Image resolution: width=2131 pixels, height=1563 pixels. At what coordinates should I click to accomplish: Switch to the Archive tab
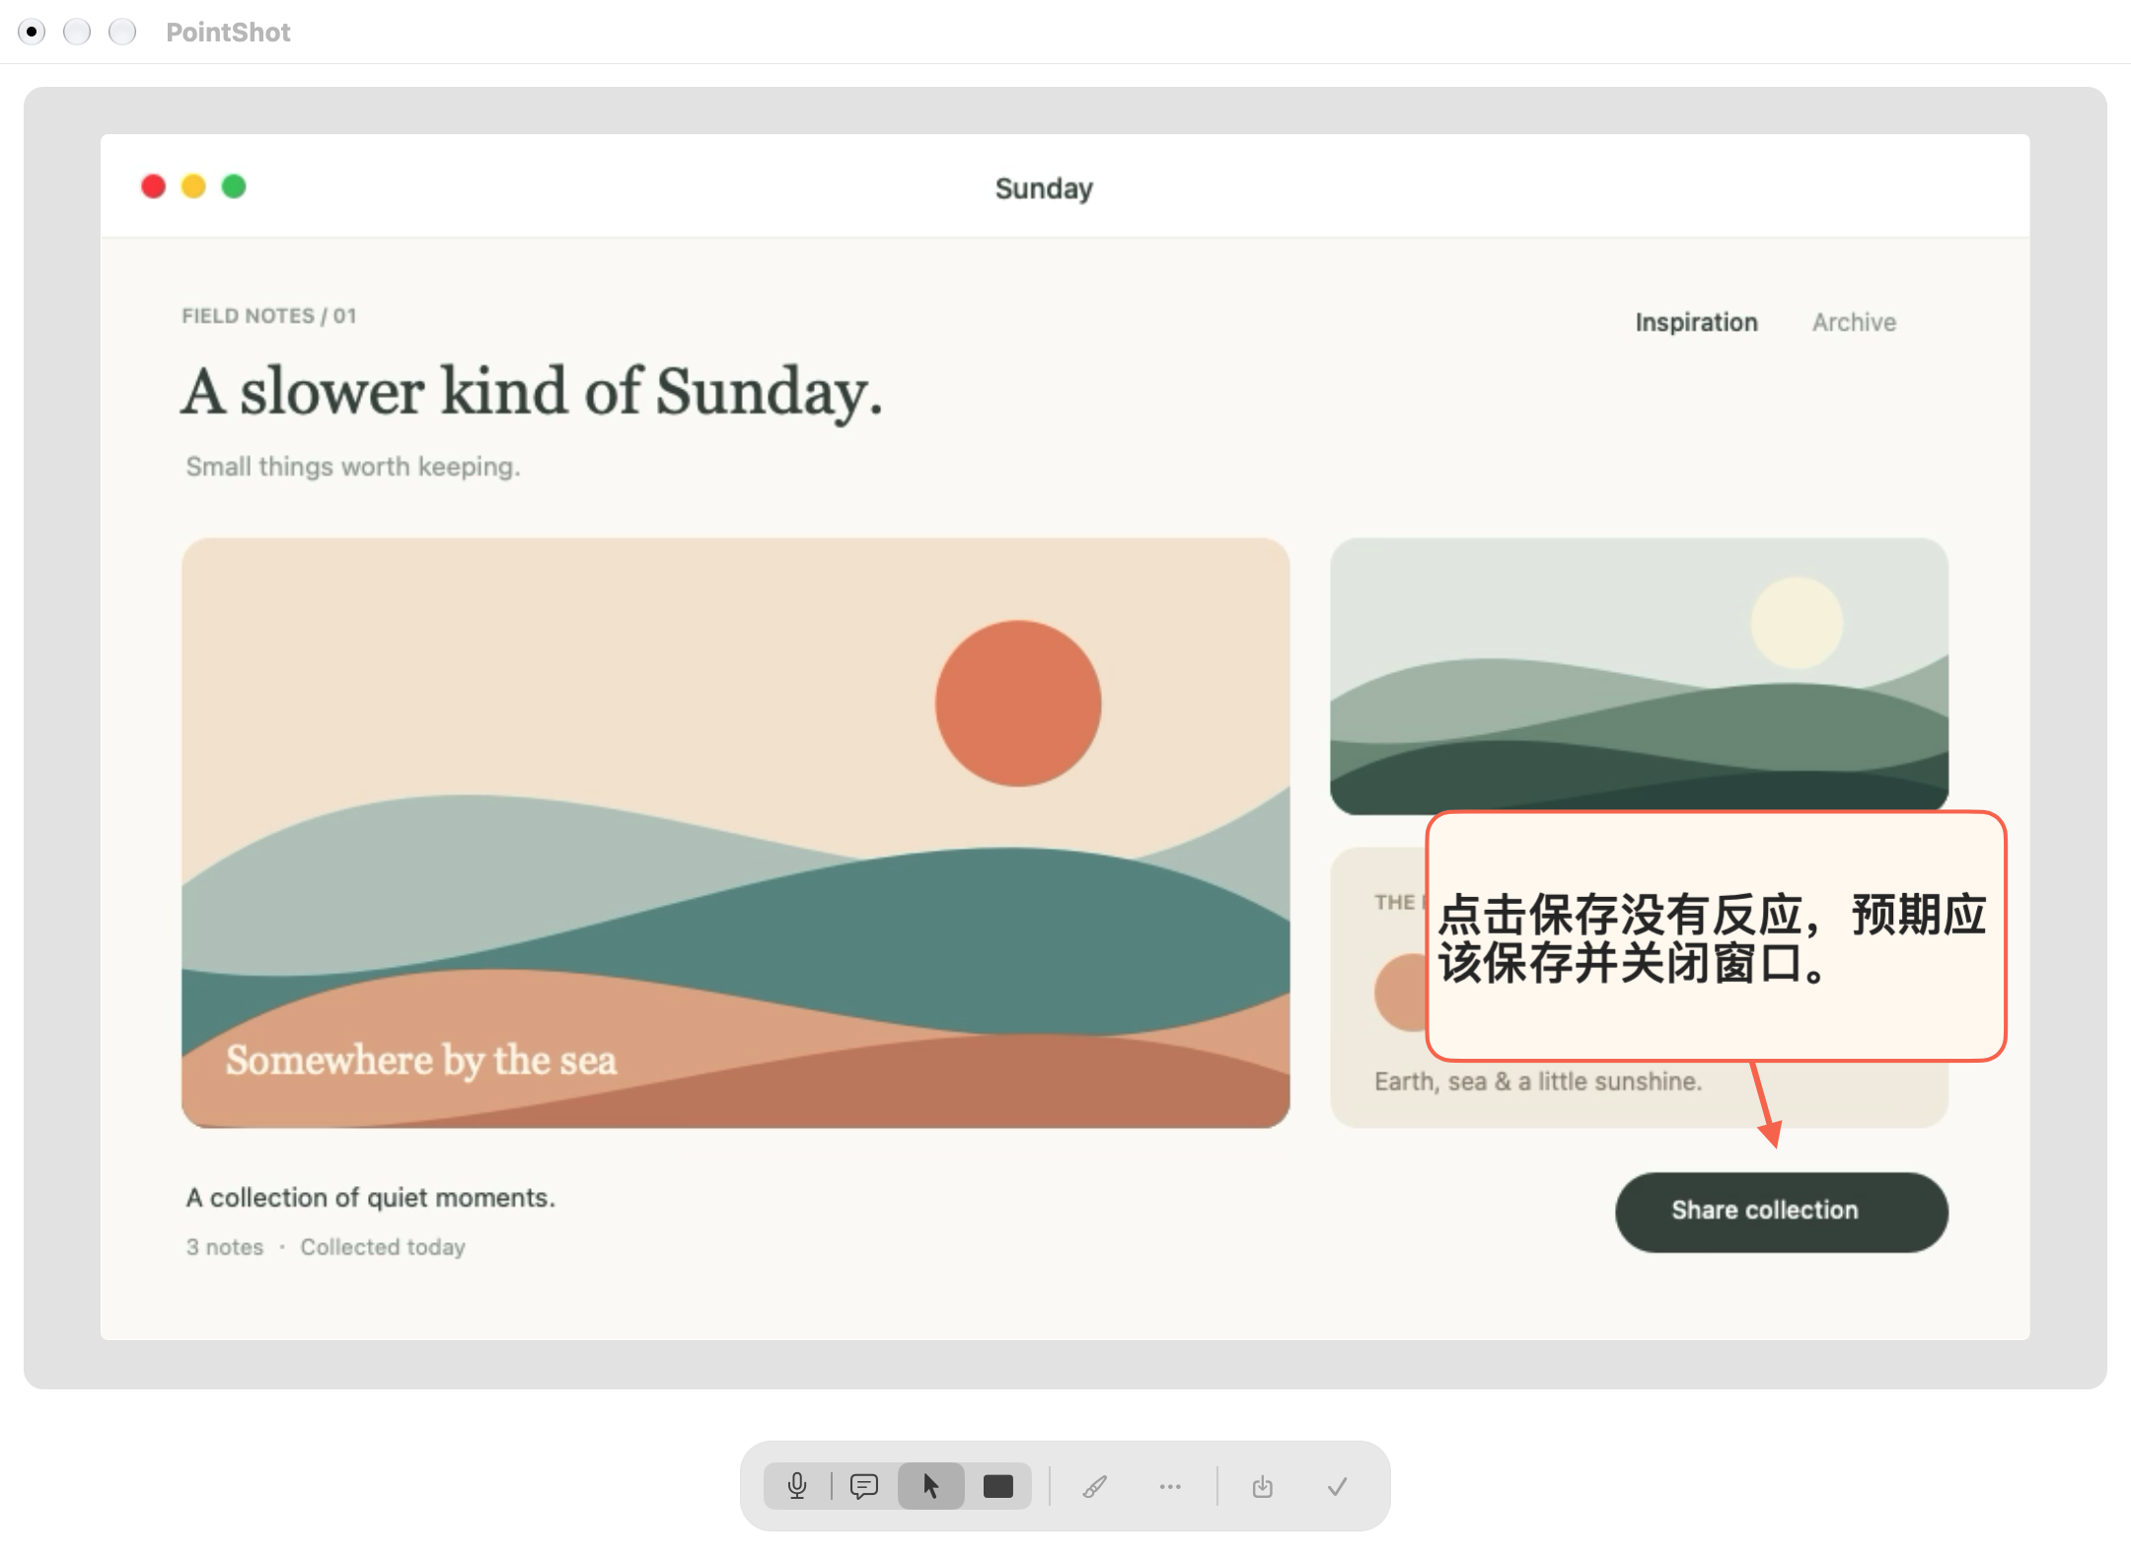(1854, 323)
